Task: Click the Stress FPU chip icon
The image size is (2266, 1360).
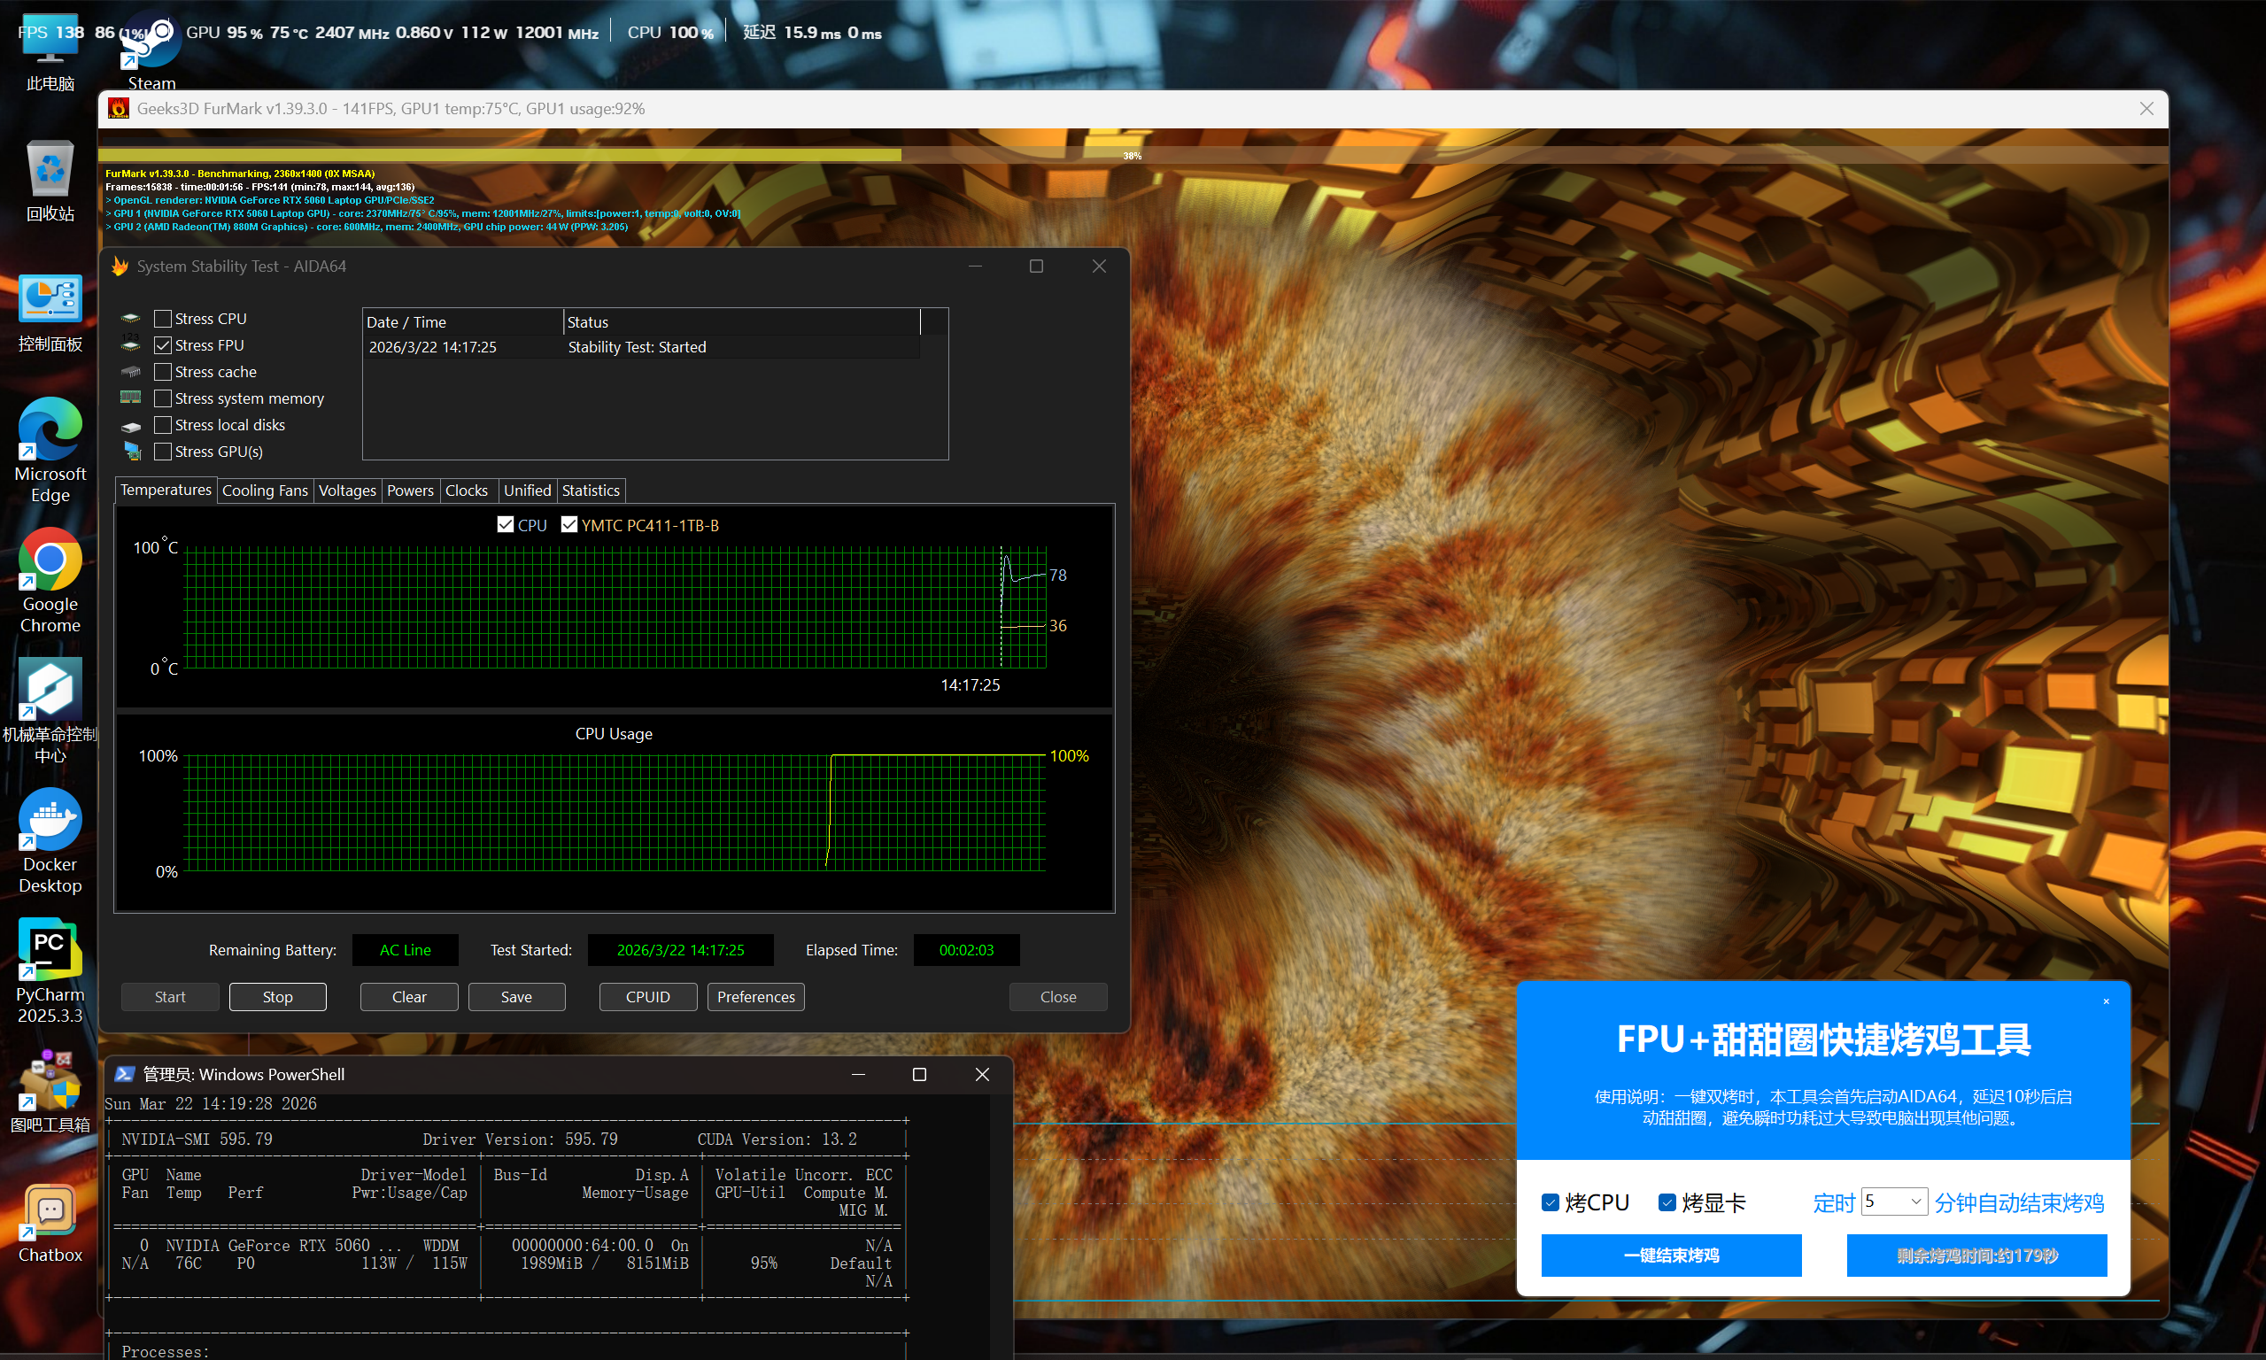Action: (x=131, y=345)
